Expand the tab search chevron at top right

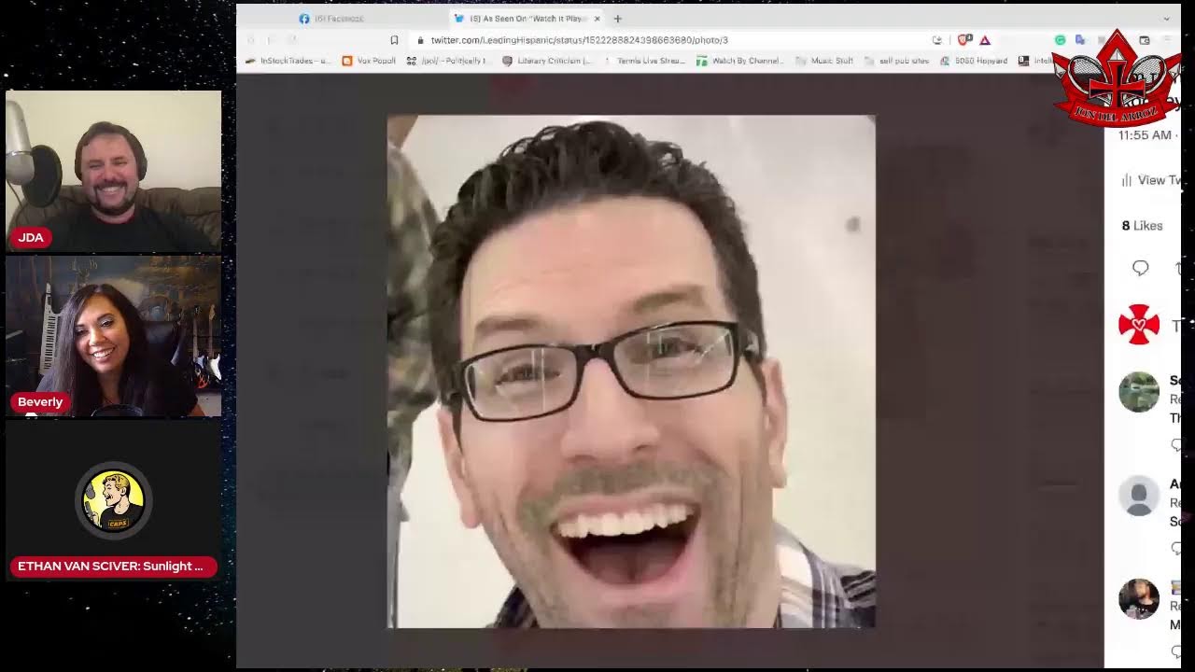point(1166,19)
